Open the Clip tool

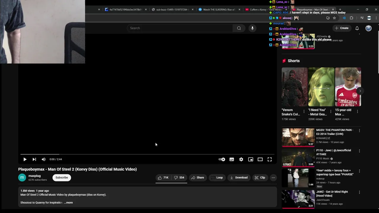[x=260, y=177]
